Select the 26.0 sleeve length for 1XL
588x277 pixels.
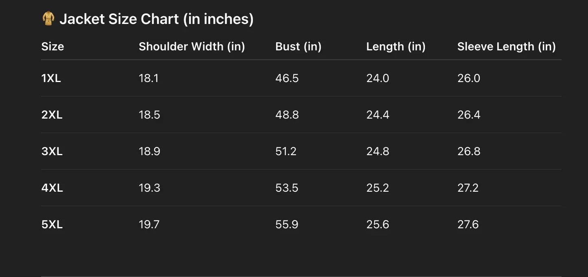pyautogui.click(x=469, y=78)
